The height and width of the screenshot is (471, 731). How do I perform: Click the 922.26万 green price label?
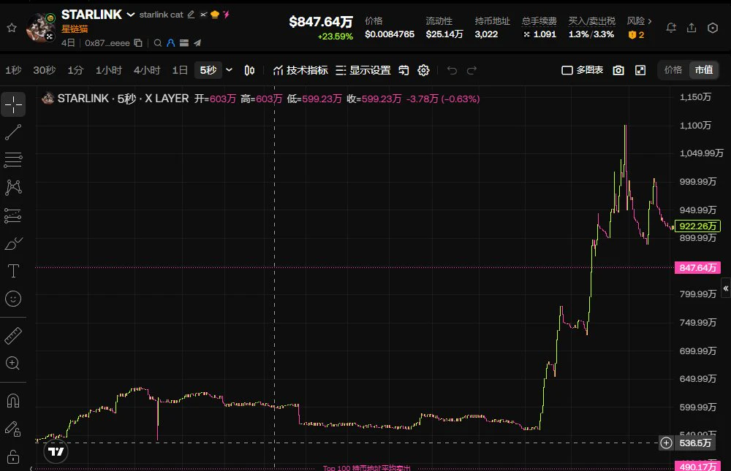(x=697, y=226)
